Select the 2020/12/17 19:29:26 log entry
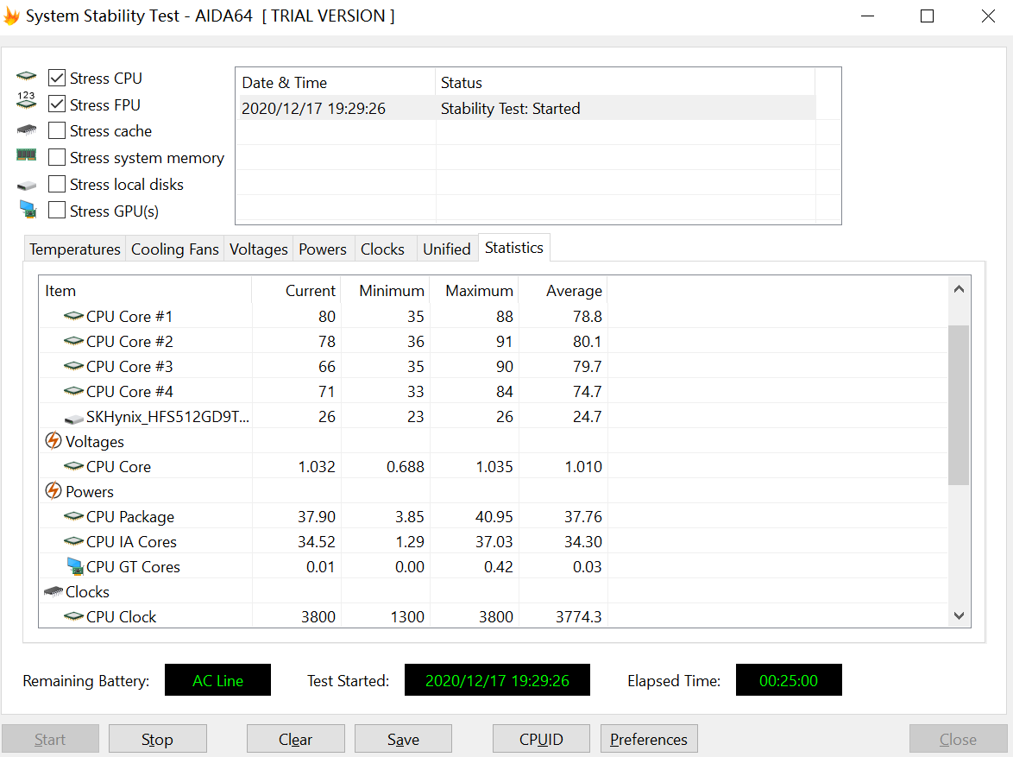This screenshot has height=757, width=1013. pos(526,108)
